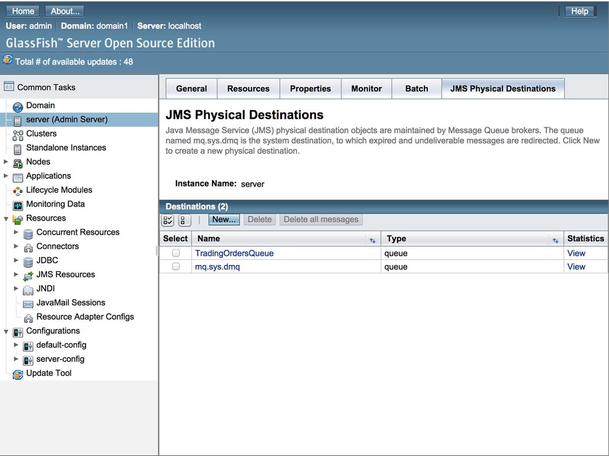This screenshot has height=456, width=609.
Task: Click the Resources folder icon
Action: tap(18, 219)
